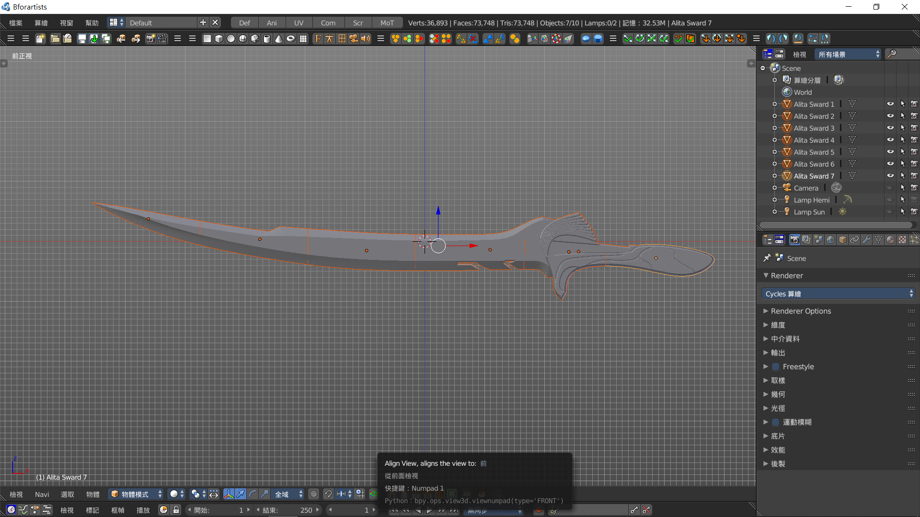Click the 結束 end frame field
The image size is (920, 517).
[288, 510]
